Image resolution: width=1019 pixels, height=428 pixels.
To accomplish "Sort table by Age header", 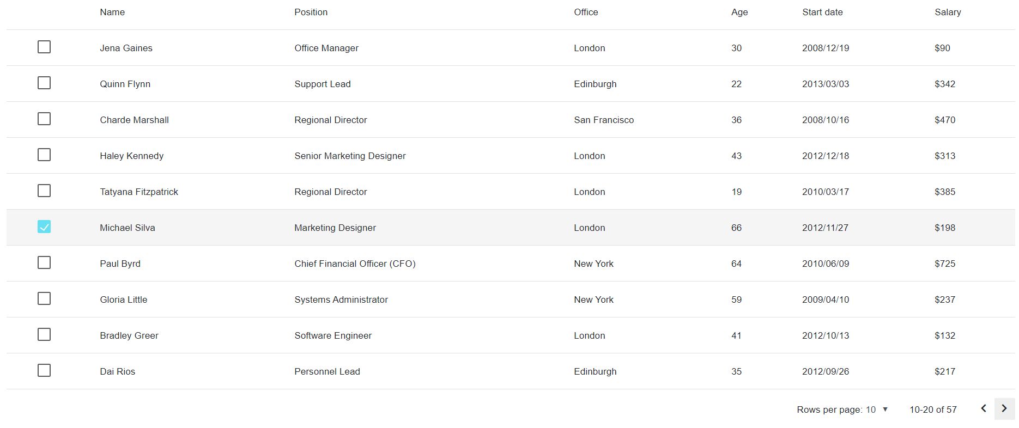I will pyautogui.click(x=739, y=12).
